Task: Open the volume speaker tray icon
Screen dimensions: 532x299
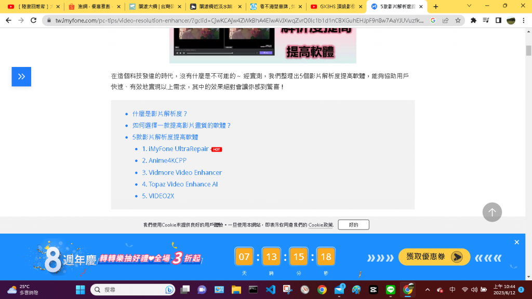Action: (x=474, y=290)
